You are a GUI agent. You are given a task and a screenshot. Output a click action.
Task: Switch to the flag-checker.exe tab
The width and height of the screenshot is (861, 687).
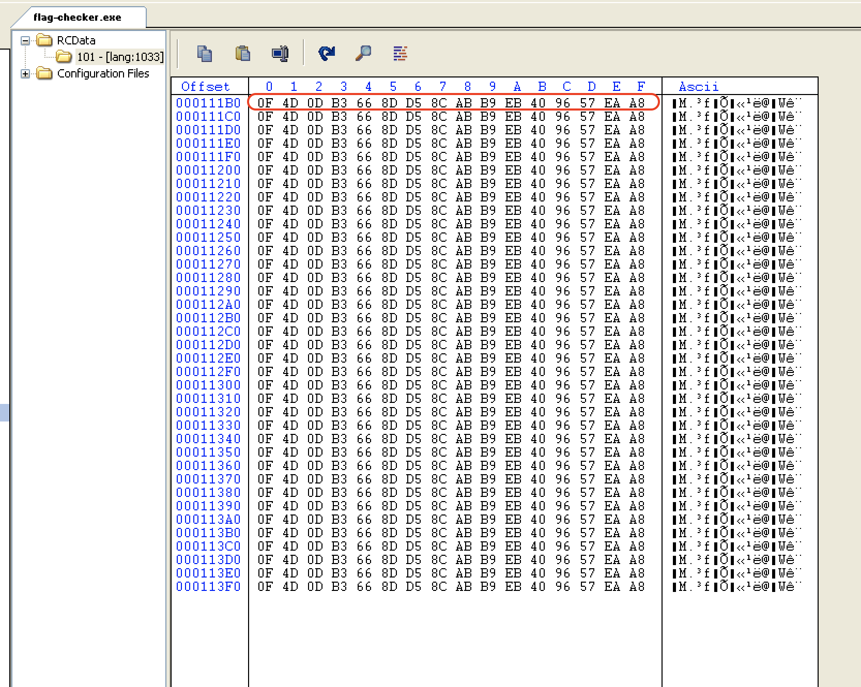pyautogui.click(x=78, y=17)
